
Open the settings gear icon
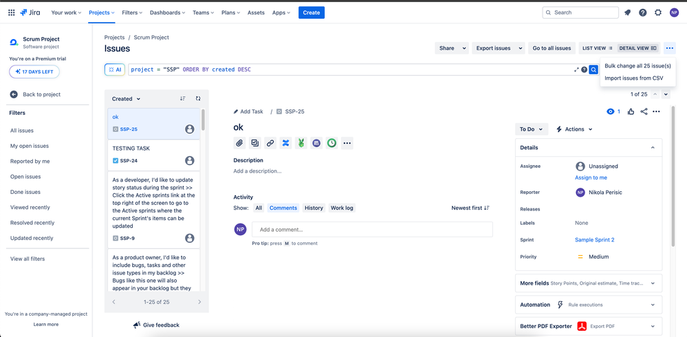click(x=658, y=12)
